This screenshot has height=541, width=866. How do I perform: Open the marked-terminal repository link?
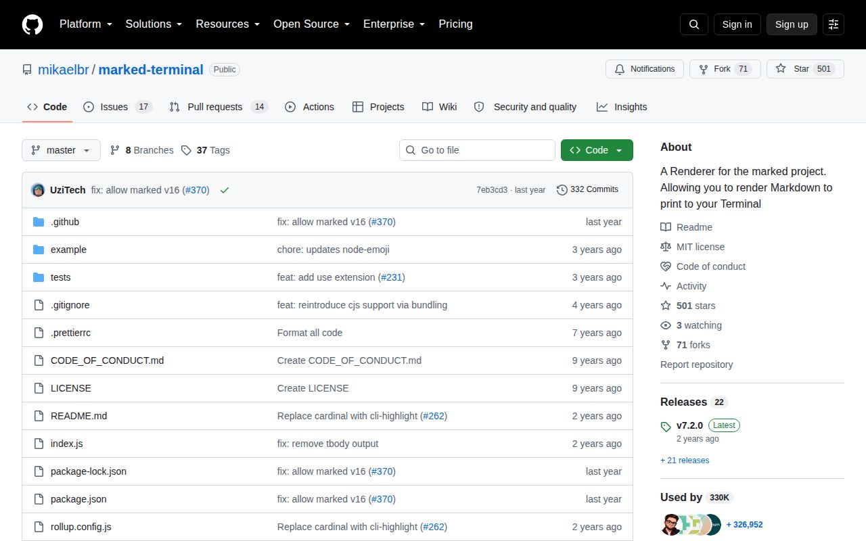[151, 70]
